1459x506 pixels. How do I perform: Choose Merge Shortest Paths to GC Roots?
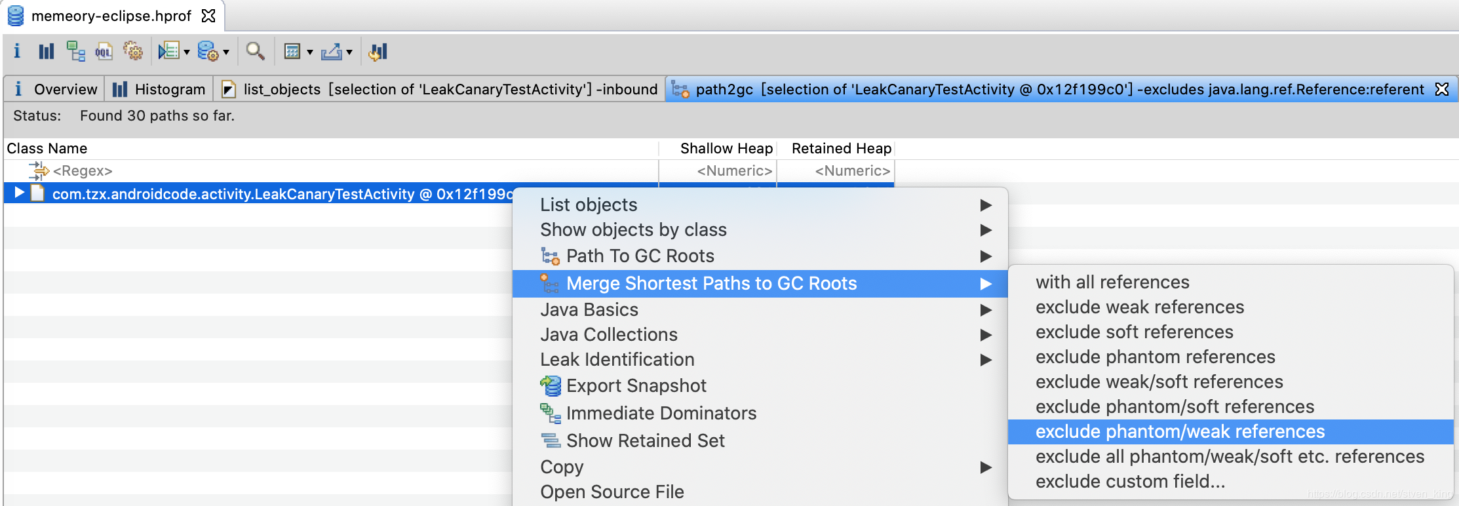tap(760, 284)
